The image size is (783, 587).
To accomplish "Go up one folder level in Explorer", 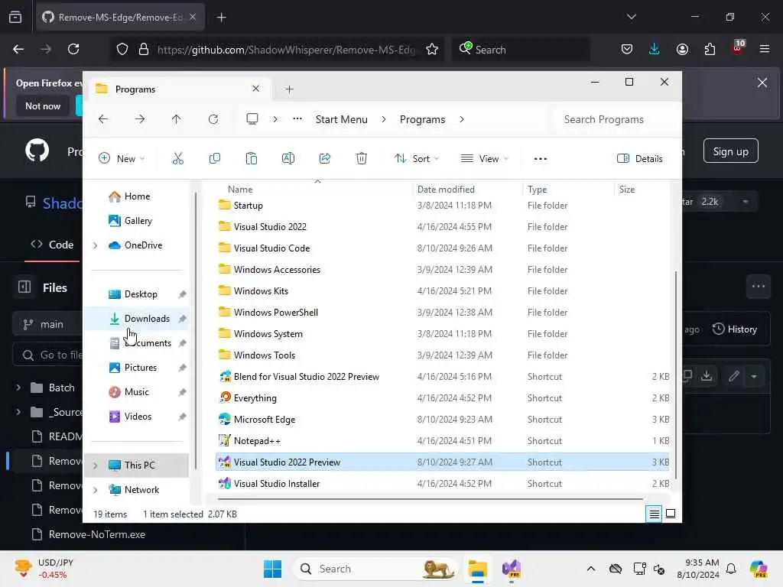I will (x=177, y=119).
